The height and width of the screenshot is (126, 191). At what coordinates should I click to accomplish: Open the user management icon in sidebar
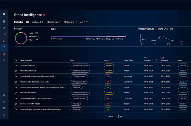[4, 60]
